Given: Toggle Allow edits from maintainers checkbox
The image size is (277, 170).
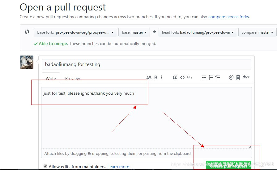Looking at the screenshot, I should pyautogui.click(x=45, y=166).
